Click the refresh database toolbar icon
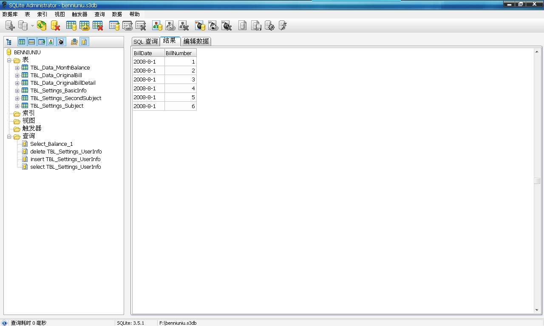The width and height of the screenshot is (544, 326). click(x=42, y=26)
